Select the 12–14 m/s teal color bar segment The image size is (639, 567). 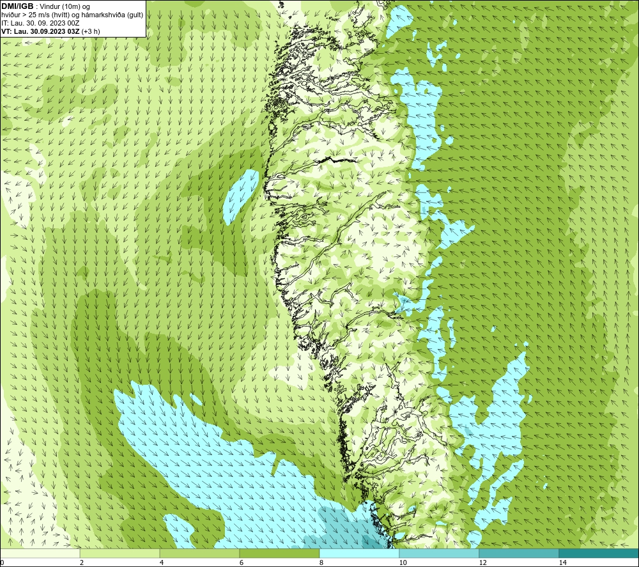[519, 553]
